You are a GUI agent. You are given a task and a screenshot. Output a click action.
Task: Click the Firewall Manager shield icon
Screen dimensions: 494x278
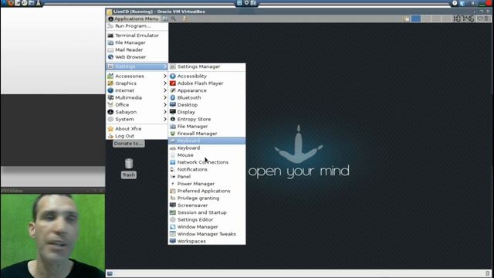[x=173, y=134]
